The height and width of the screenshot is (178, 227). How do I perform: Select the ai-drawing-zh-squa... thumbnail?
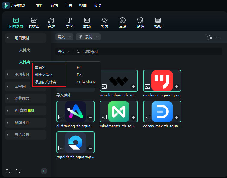point(76,112)
